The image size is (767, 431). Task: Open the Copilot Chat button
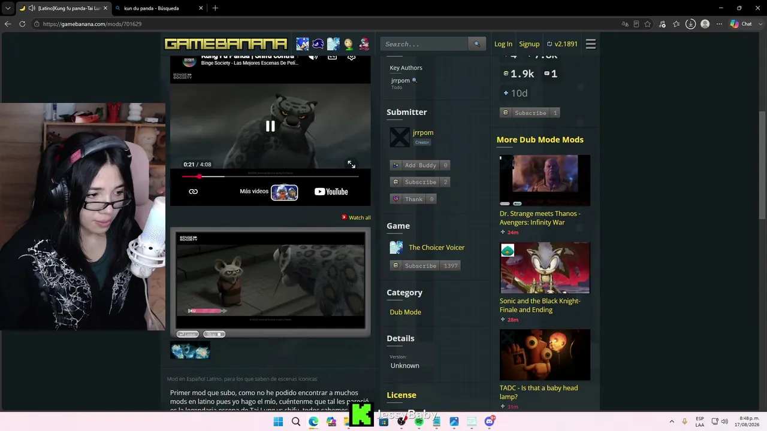click(741, 24)
